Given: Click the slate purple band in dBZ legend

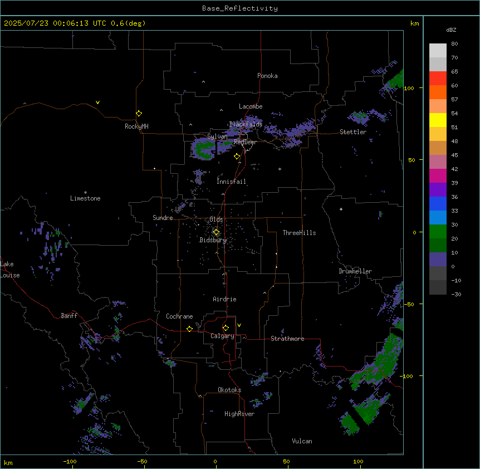Looking at the screenshot, I should point(438,260).
